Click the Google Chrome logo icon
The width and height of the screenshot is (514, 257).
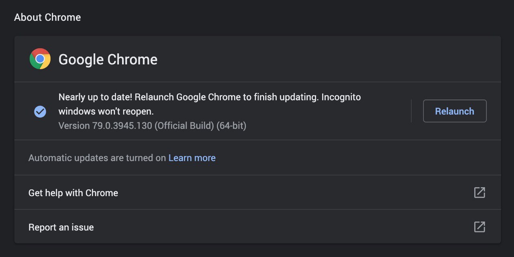(40, 59)
